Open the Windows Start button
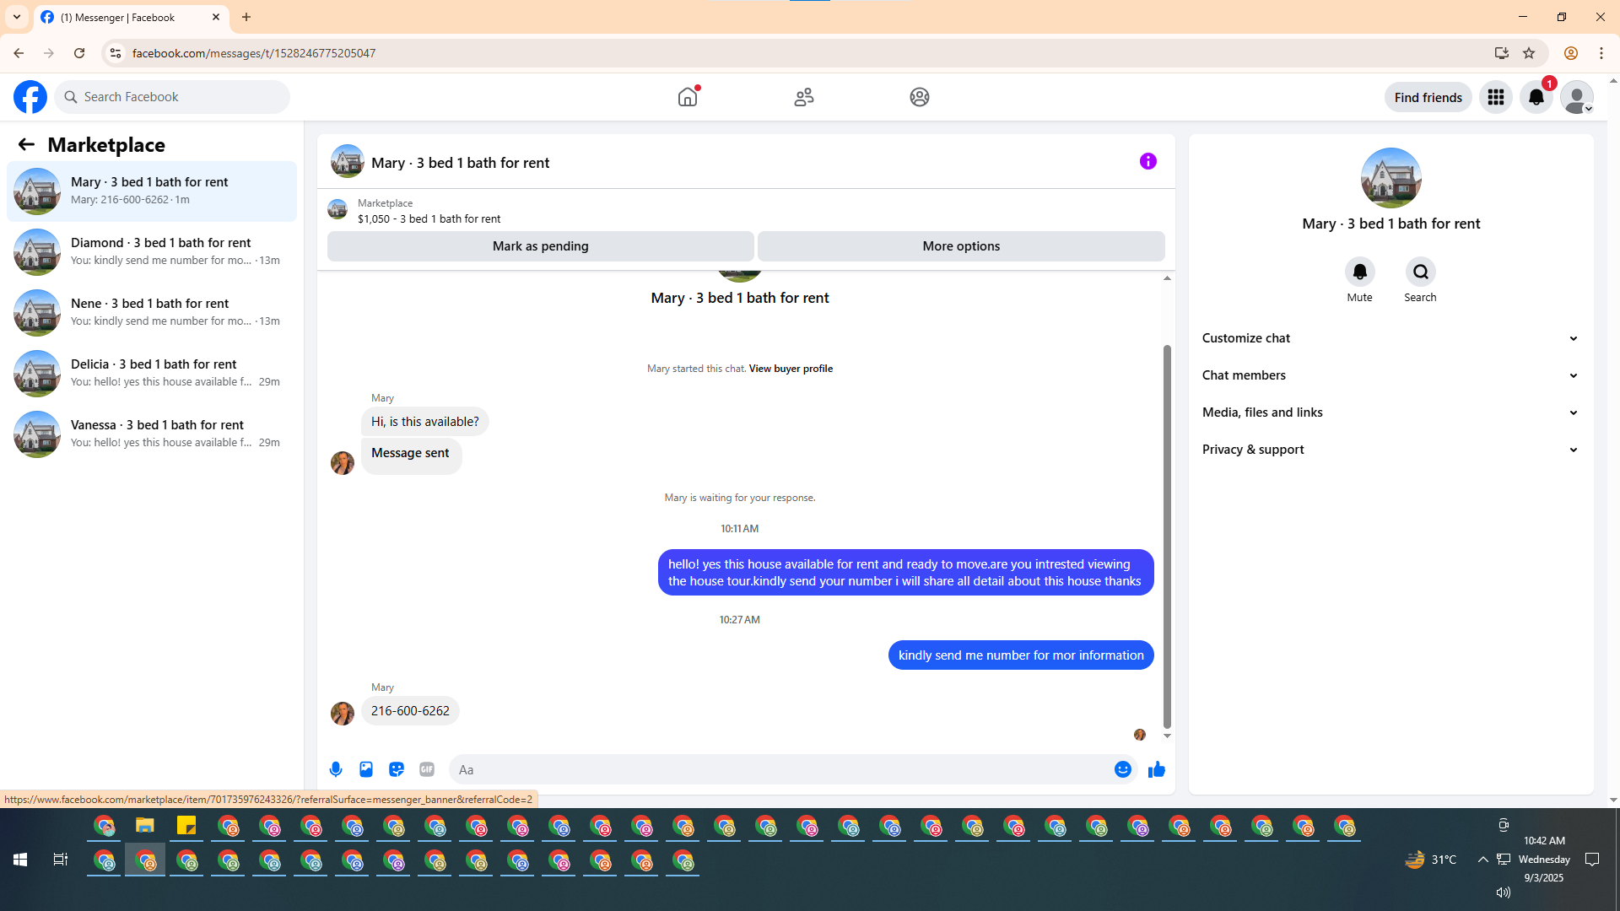 point(20,860)
